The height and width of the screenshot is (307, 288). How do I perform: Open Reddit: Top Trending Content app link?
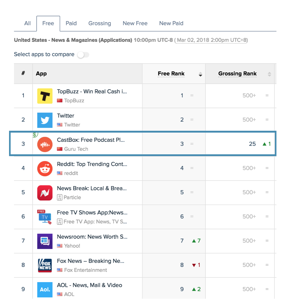(x=92, y=164)
